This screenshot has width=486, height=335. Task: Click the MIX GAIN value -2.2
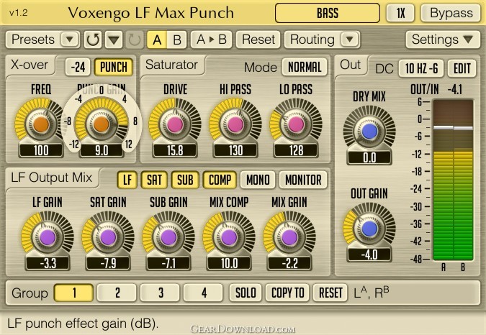coord(289,264)
